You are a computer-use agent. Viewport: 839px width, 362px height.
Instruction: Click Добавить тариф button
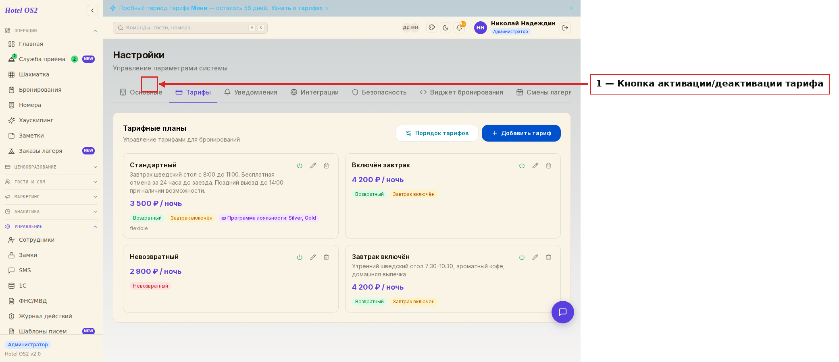click(x=521, y=133)
